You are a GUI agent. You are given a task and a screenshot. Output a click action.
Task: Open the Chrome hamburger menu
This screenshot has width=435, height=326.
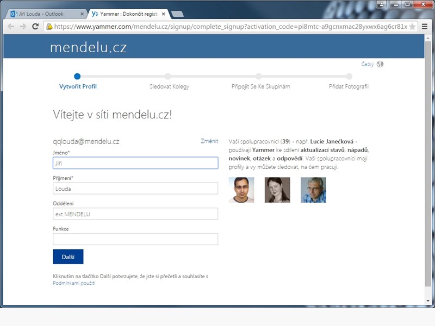(x=425, y=26)
